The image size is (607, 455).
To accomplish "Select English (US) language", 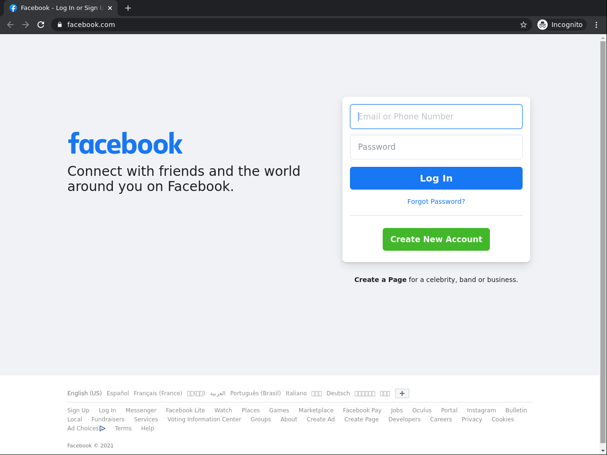I will [x=84, y=393].
